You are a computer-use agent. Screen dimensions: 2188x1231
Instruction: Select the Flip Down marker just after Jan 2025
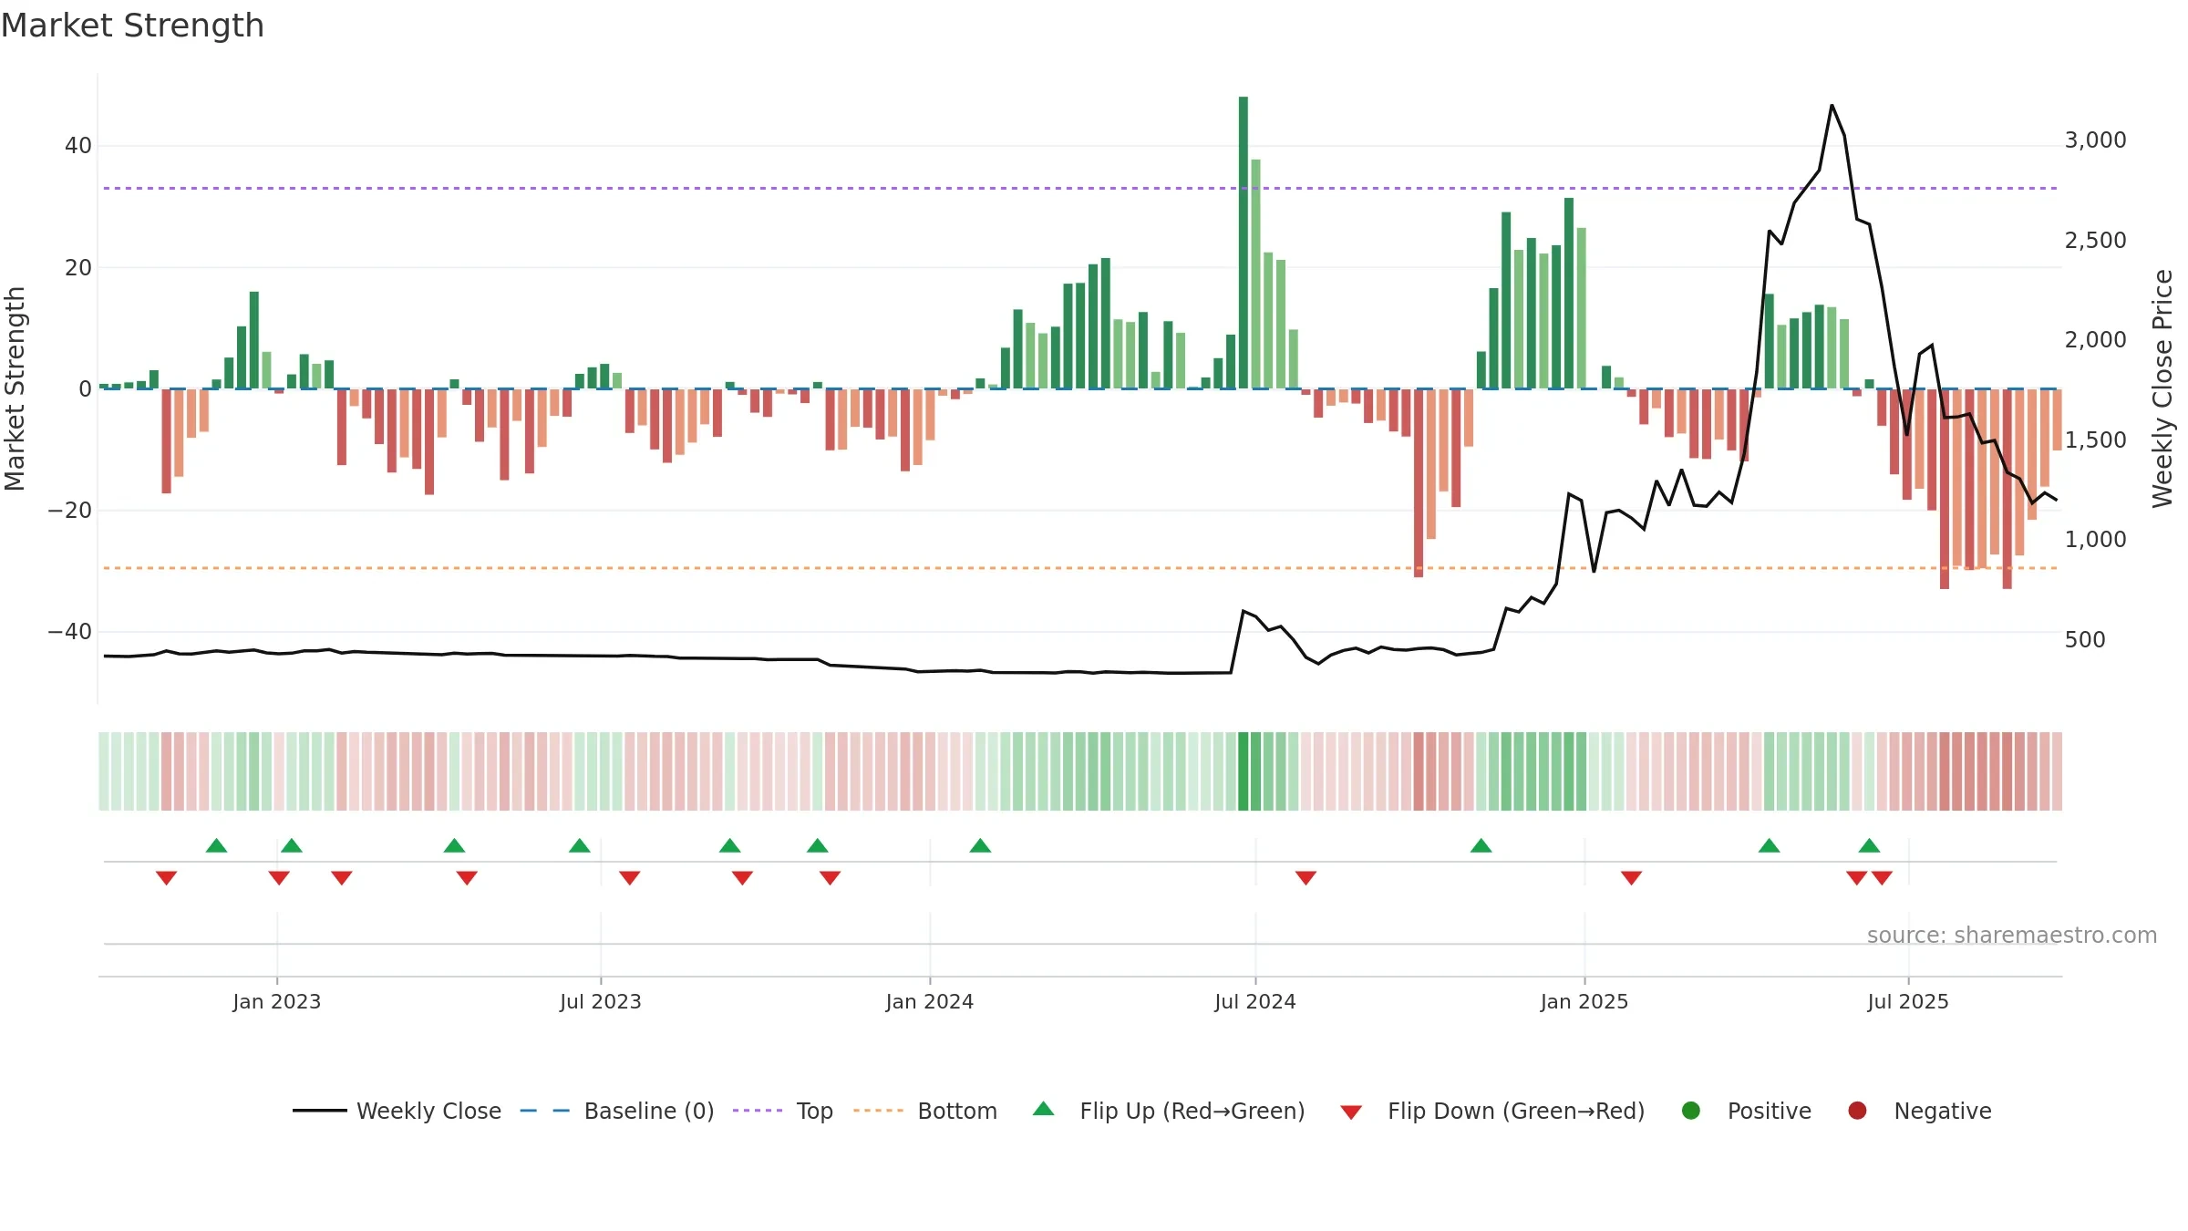tap(1631, 877)
